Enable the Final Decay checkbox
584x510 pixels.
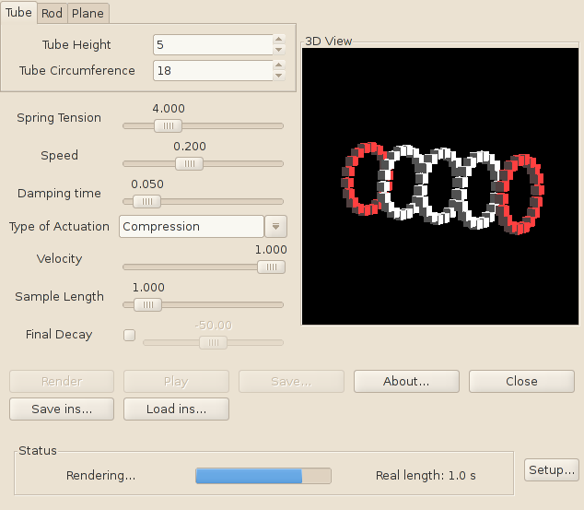[129, 335]
